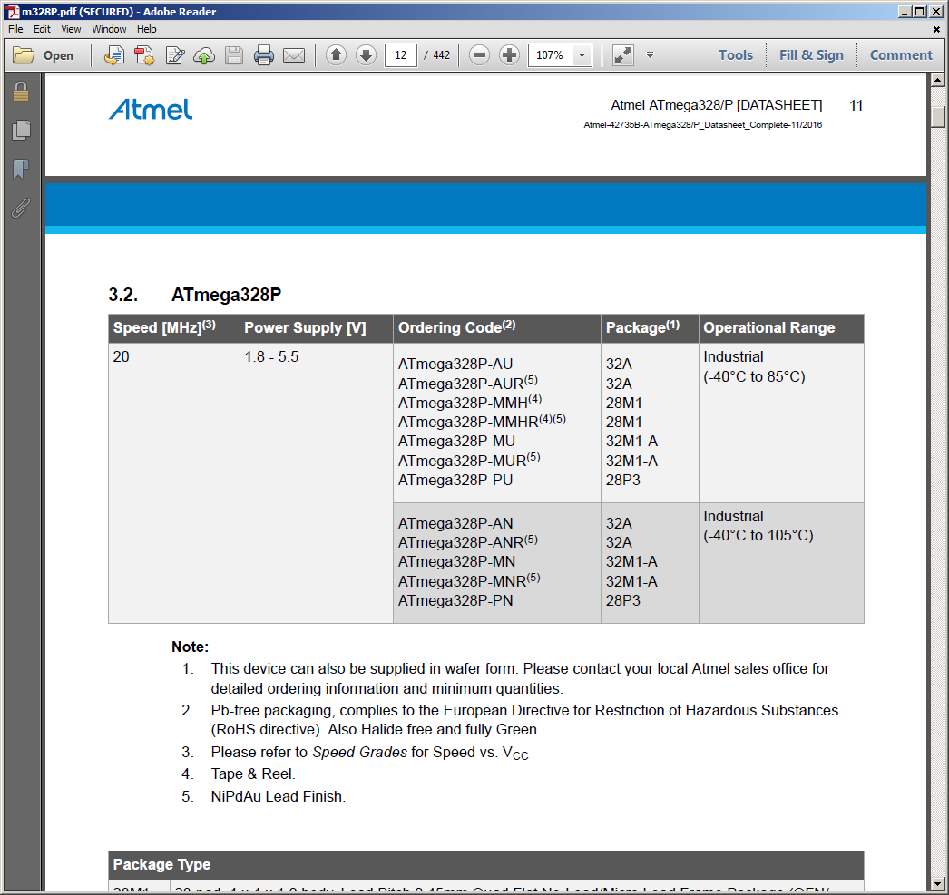The width and height of the screenshot is (949, 895).
Task: Open the security lock panel icon
Action: [x=21, y=92]
